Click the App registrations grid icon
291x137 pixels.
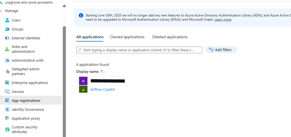pos(7,100)
